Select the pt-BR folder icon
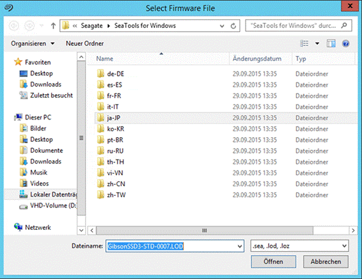This screenshot has width=362, height=279. (101, 140)
